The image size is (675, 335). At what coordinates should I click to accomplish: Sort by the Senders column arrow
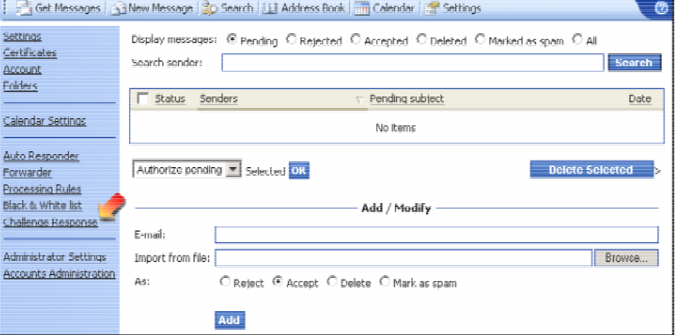click(359, 100)
